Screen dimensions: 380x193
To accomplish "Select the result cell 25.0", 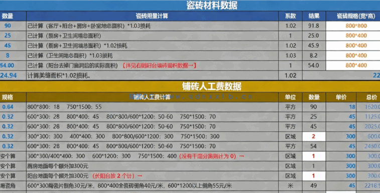I will [314, 35].
